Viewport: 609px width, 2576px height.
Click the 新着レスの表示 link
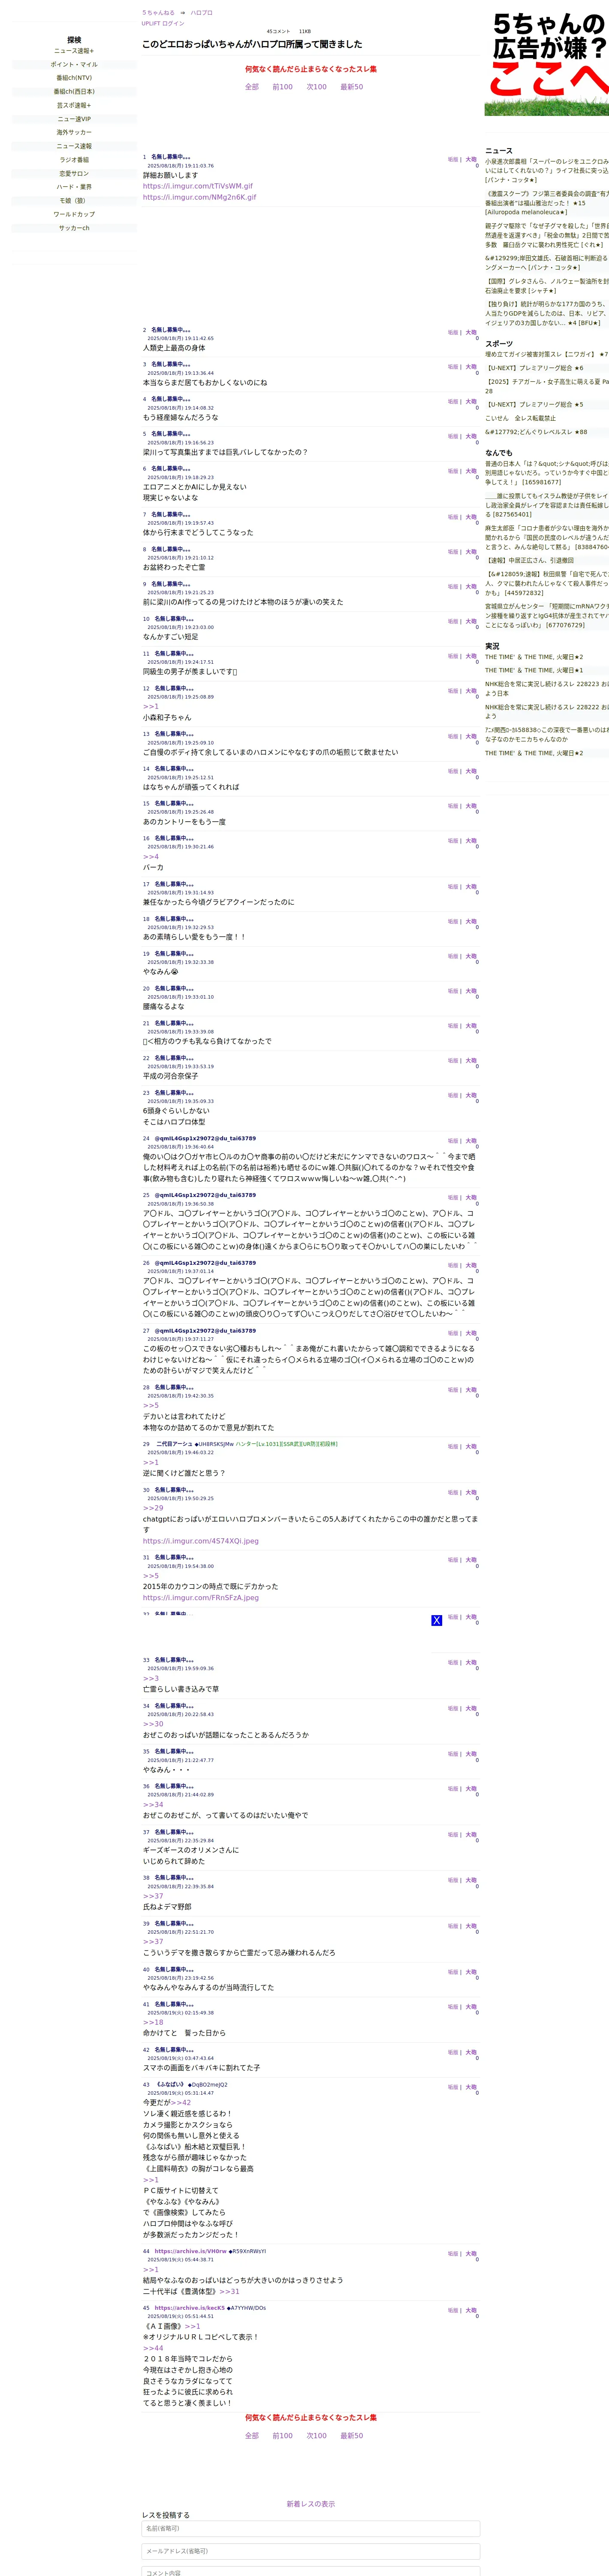[311, 2504]
